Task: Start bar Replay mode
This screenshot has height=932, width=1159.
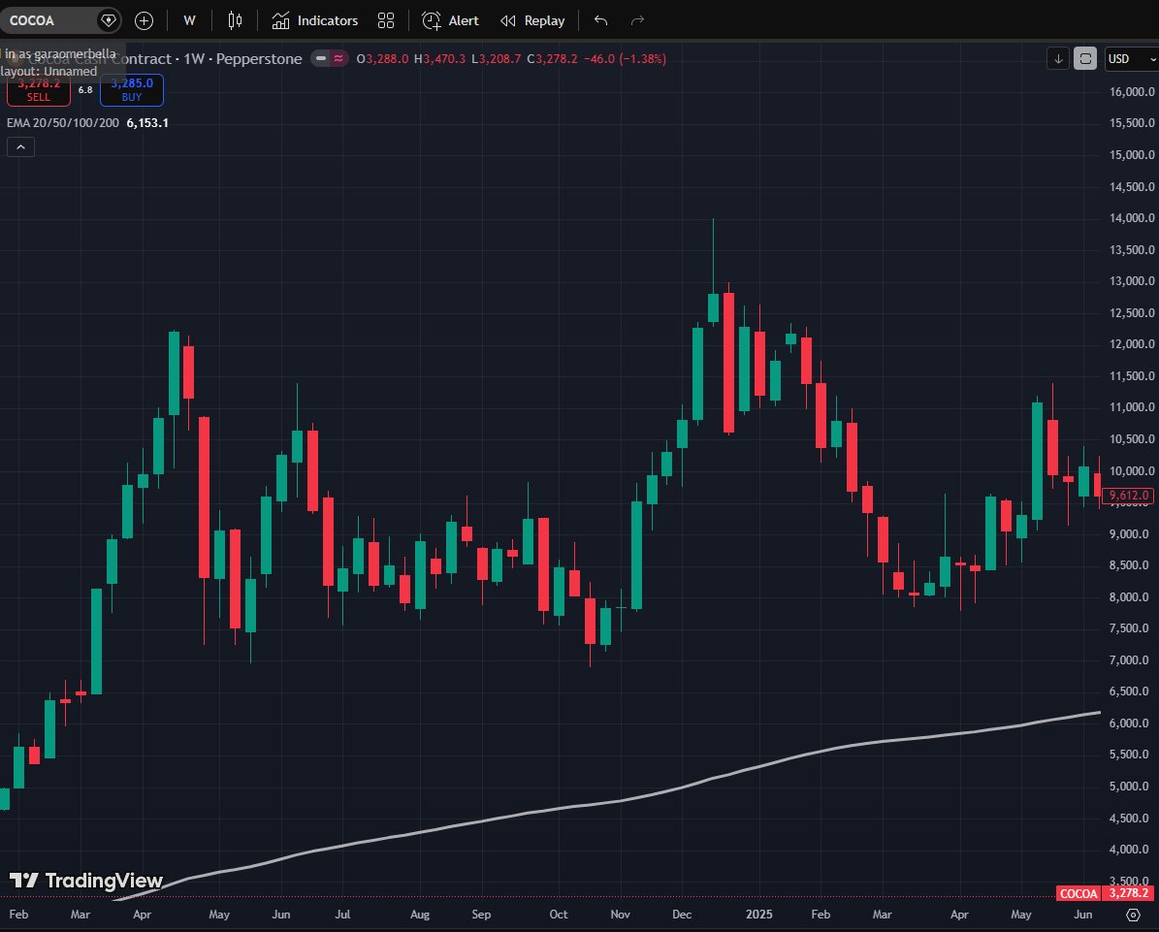Action: click(x=532, y=20)
